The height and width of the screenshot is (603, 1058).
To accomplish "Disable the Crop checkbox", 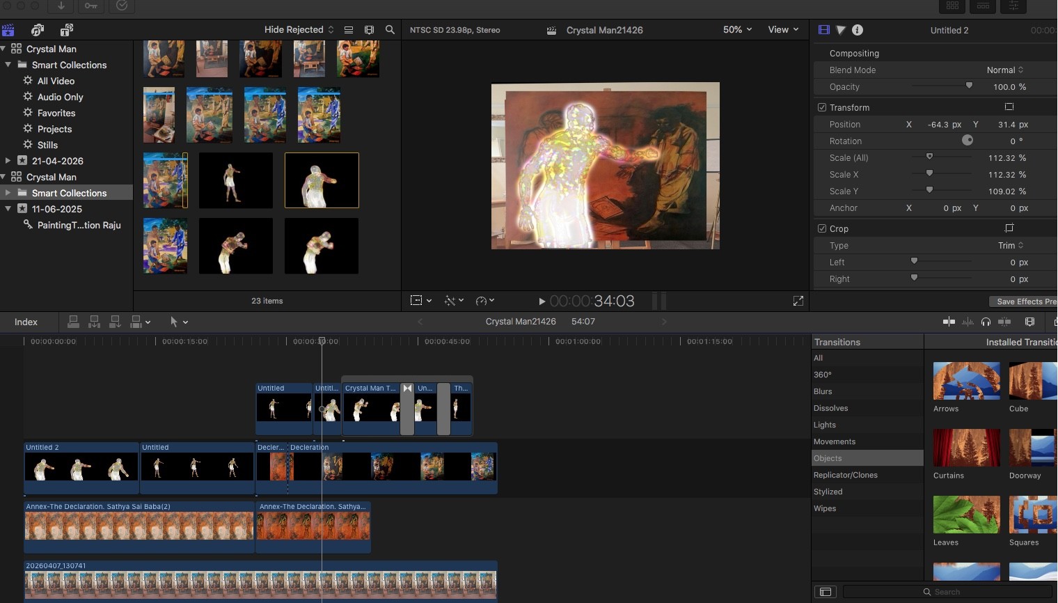I will [x=822, y=228].
